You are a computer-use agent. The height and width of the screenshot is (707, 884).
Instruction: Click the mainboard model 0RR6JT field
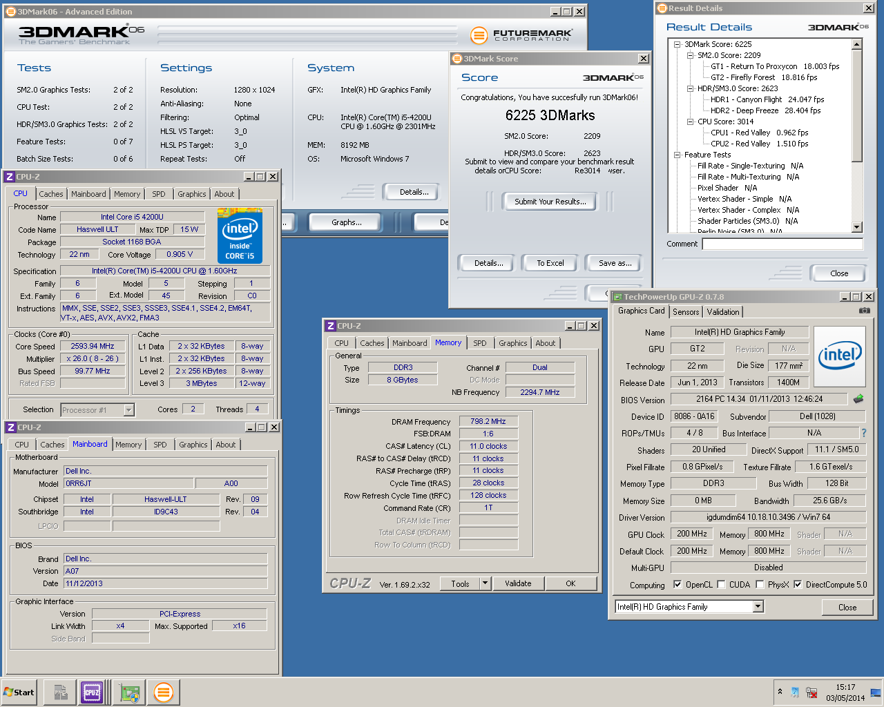[x=128, y=483]
